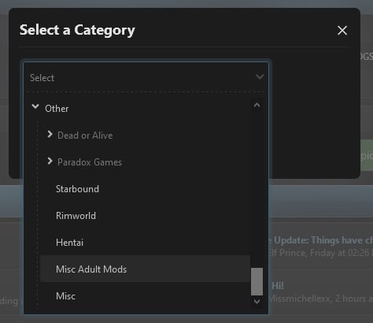The width and height of the screenshot is (373, 323).
Task: Select Paradox Games category text
Action: [90, 162]
